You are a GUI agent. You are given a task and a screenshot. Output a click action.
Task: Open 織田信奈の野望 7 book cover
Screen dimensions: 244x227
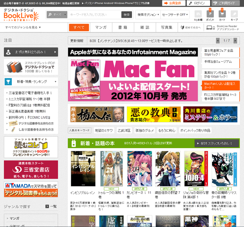tap(168, 169)
